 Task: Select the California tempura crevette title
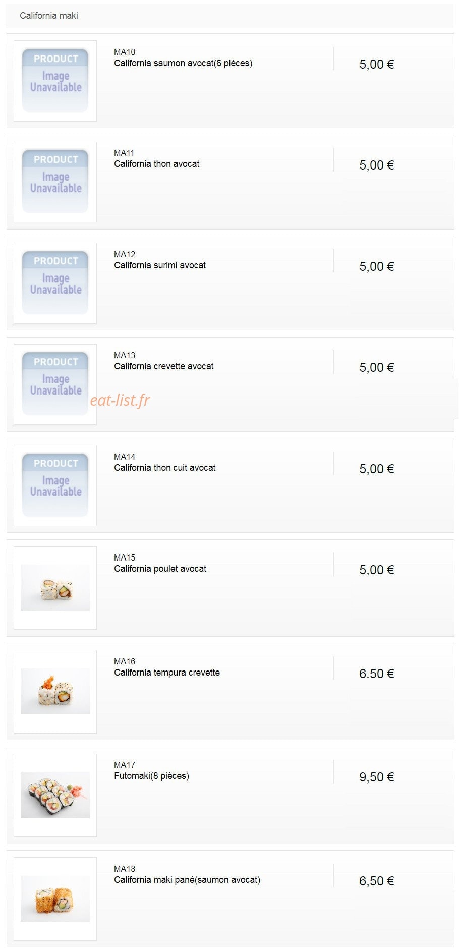click(x=167, y=673)
